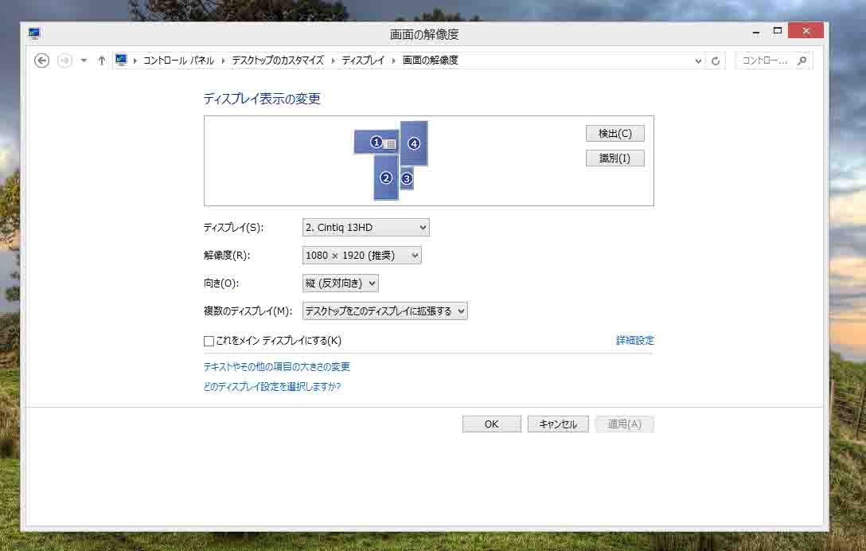Select 画面の解像度 breadcrumb
This screenshot has width=866, height=551.
431,61
